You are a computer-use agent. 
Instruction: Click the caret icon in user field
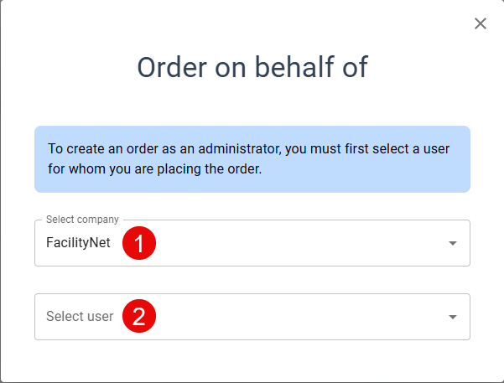(x=453, y=317)
